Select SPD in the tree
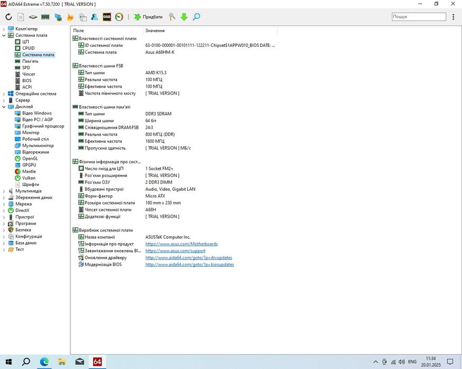Screen dimensions: 462x369 click(26, 67)
